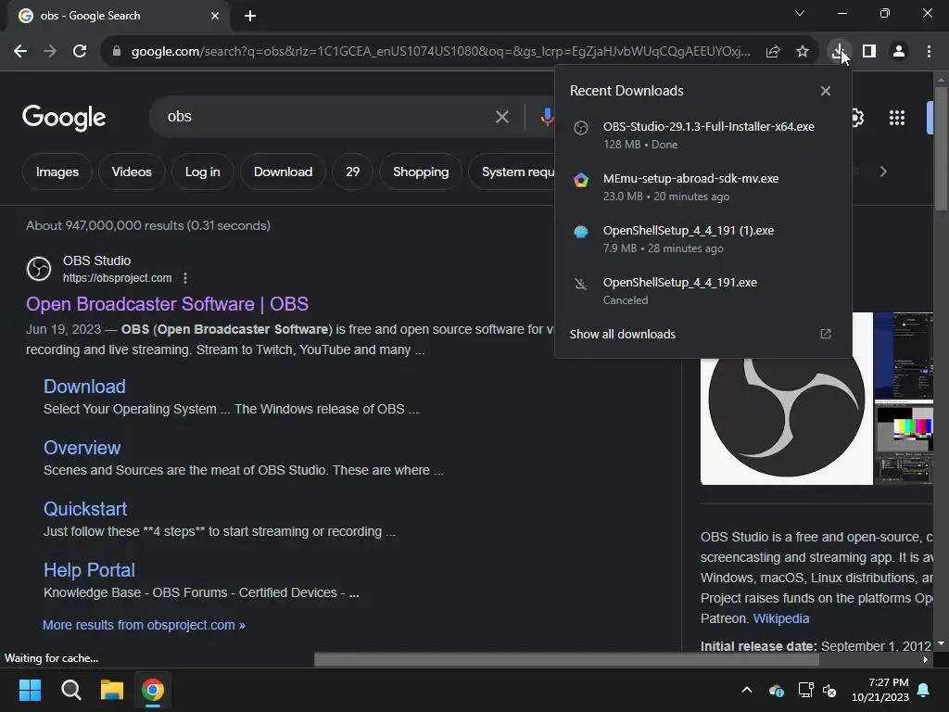The width and height of the screenshot is (949, 712).
Task: Open three-dot menu beside obsproject.com
Action: (x=185, y=278)
